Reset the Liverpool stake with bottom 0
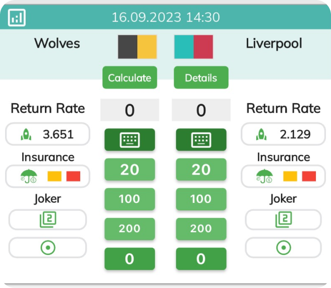Image resolution: width=331 pixels, height=288 pixels. pos(201,259)
